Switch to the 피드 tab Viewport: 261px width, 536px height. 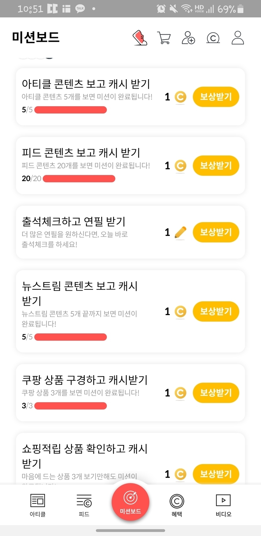pyautogui.click(x=84, y=505)
